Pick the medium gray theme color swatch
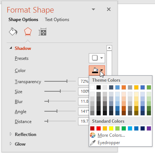 (x=130, y=88)
